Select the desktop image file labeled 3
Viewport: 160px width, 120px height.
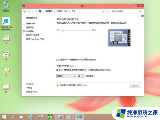point(6,56)
